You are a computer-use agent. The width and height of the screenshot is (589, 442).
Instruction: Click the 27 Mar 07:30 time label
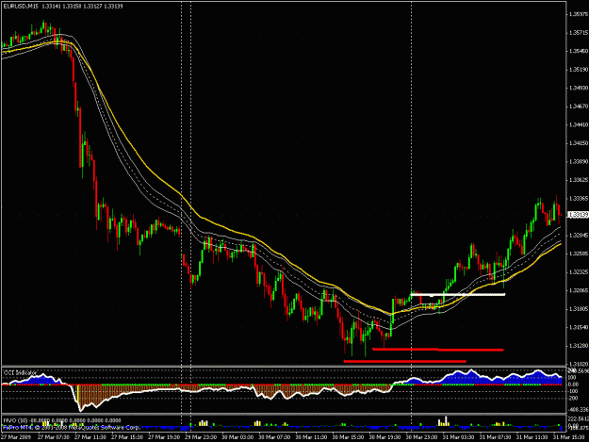(x=54, y=437)
